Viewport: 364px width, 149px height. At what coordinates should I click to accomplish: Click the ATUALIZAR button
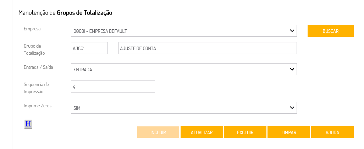pyautogui.click(x=202, y=132)
